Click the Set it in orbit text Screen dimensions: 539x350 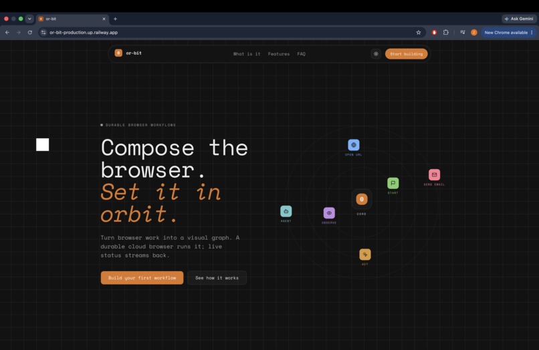click(x=160, y=203)
